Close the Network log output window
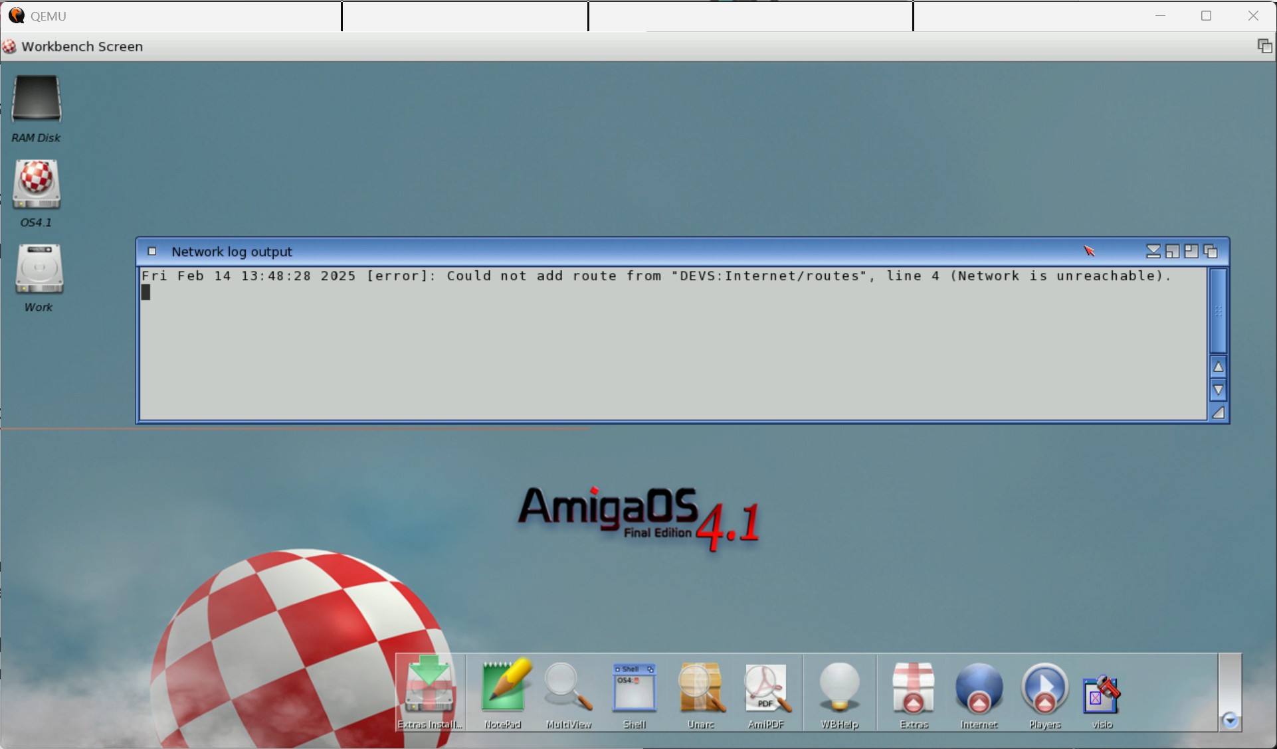Viewport: 1277px width, 749px height. point(152,252)
